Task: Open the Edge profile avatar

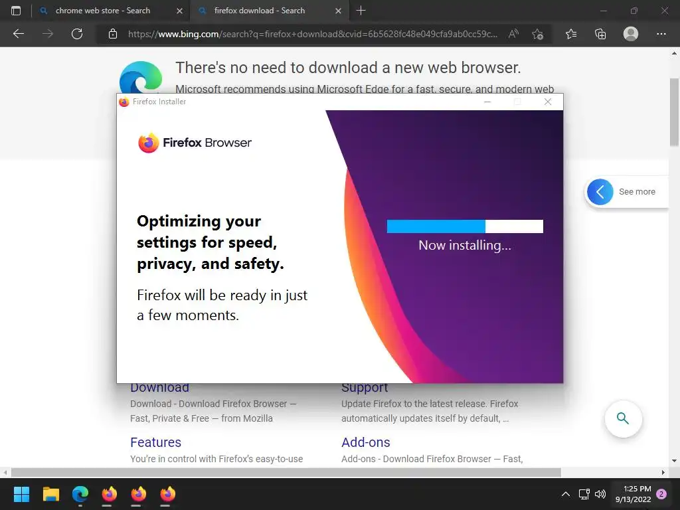Action: 631,34
